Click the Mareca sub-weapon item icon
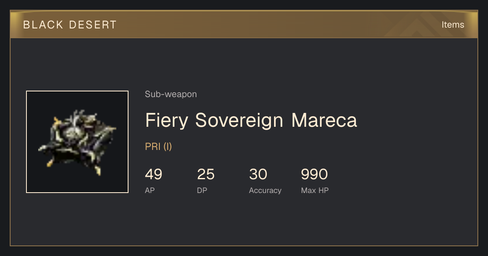This screenshot has height=256, width=488. pyautogui.click(x=77, y=142)
